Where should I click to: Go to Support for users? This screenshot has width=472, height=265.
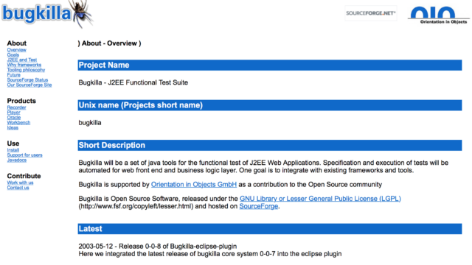[x=24, y=155]
